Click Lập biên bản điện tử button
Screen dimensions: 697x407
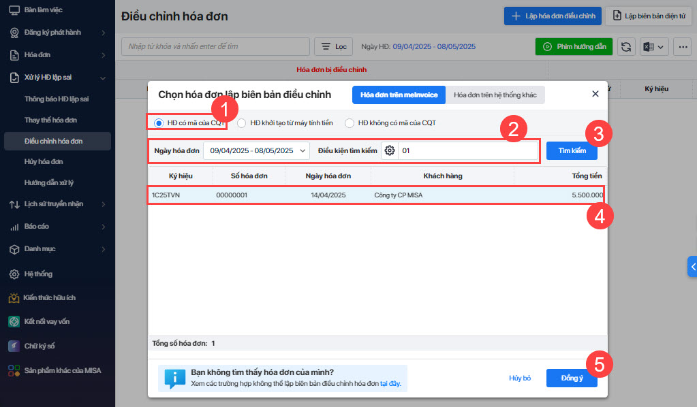648,16
